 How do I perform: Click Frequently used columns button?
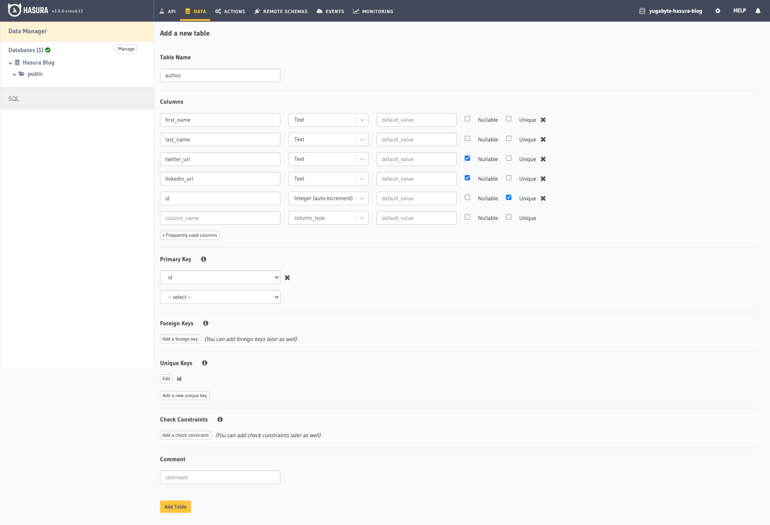[x=190, y=235]
